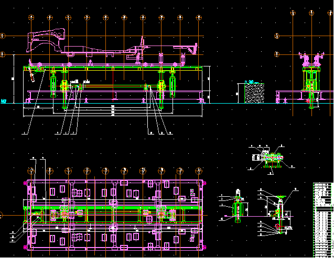Select the pink rear tail bracket of frame

[192, 49]
